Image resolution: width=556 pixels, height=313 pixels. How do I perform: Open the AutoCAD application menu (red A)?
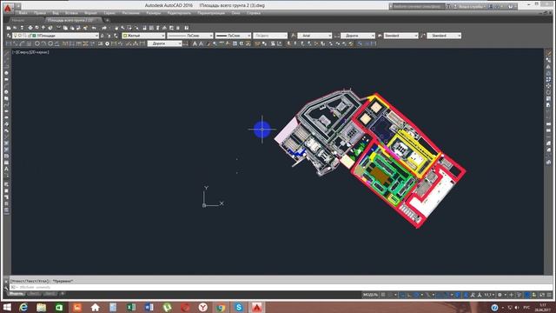8,7
